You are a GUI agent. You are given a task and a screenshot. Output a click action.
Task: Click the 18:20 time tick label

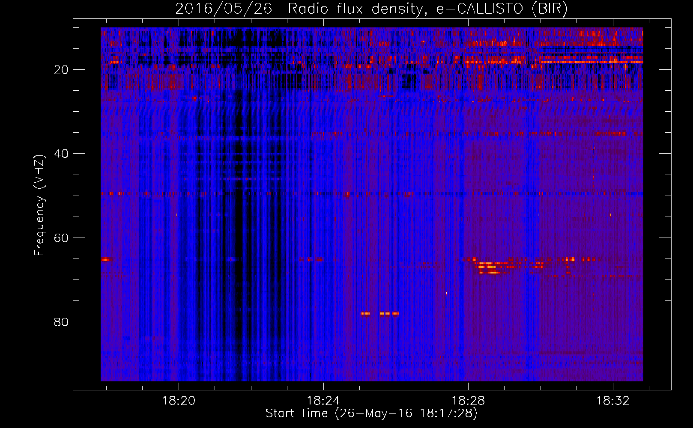tap(179, 401)
